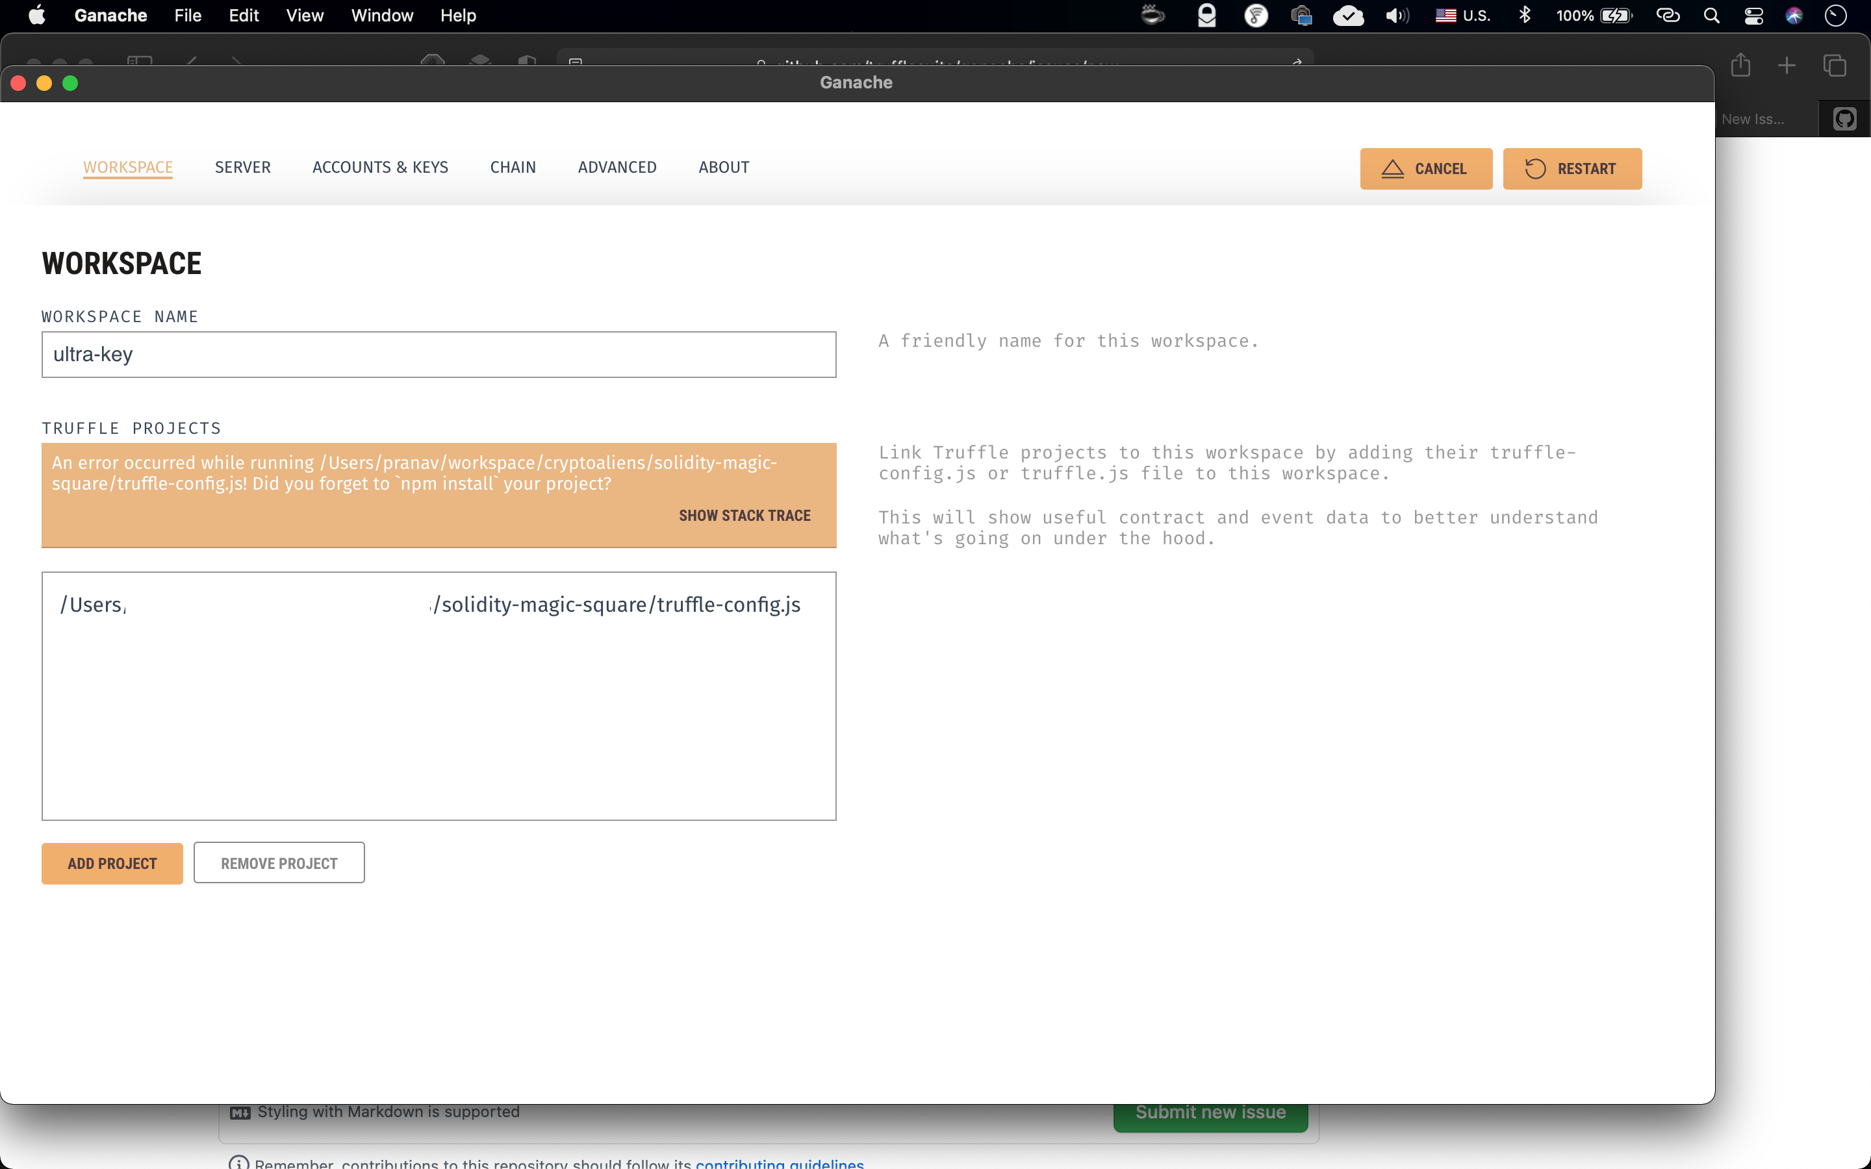Open the GitHub octocat favicon in the browser tab
The image size is (1871, 1169).
(x=1845, y=118)
